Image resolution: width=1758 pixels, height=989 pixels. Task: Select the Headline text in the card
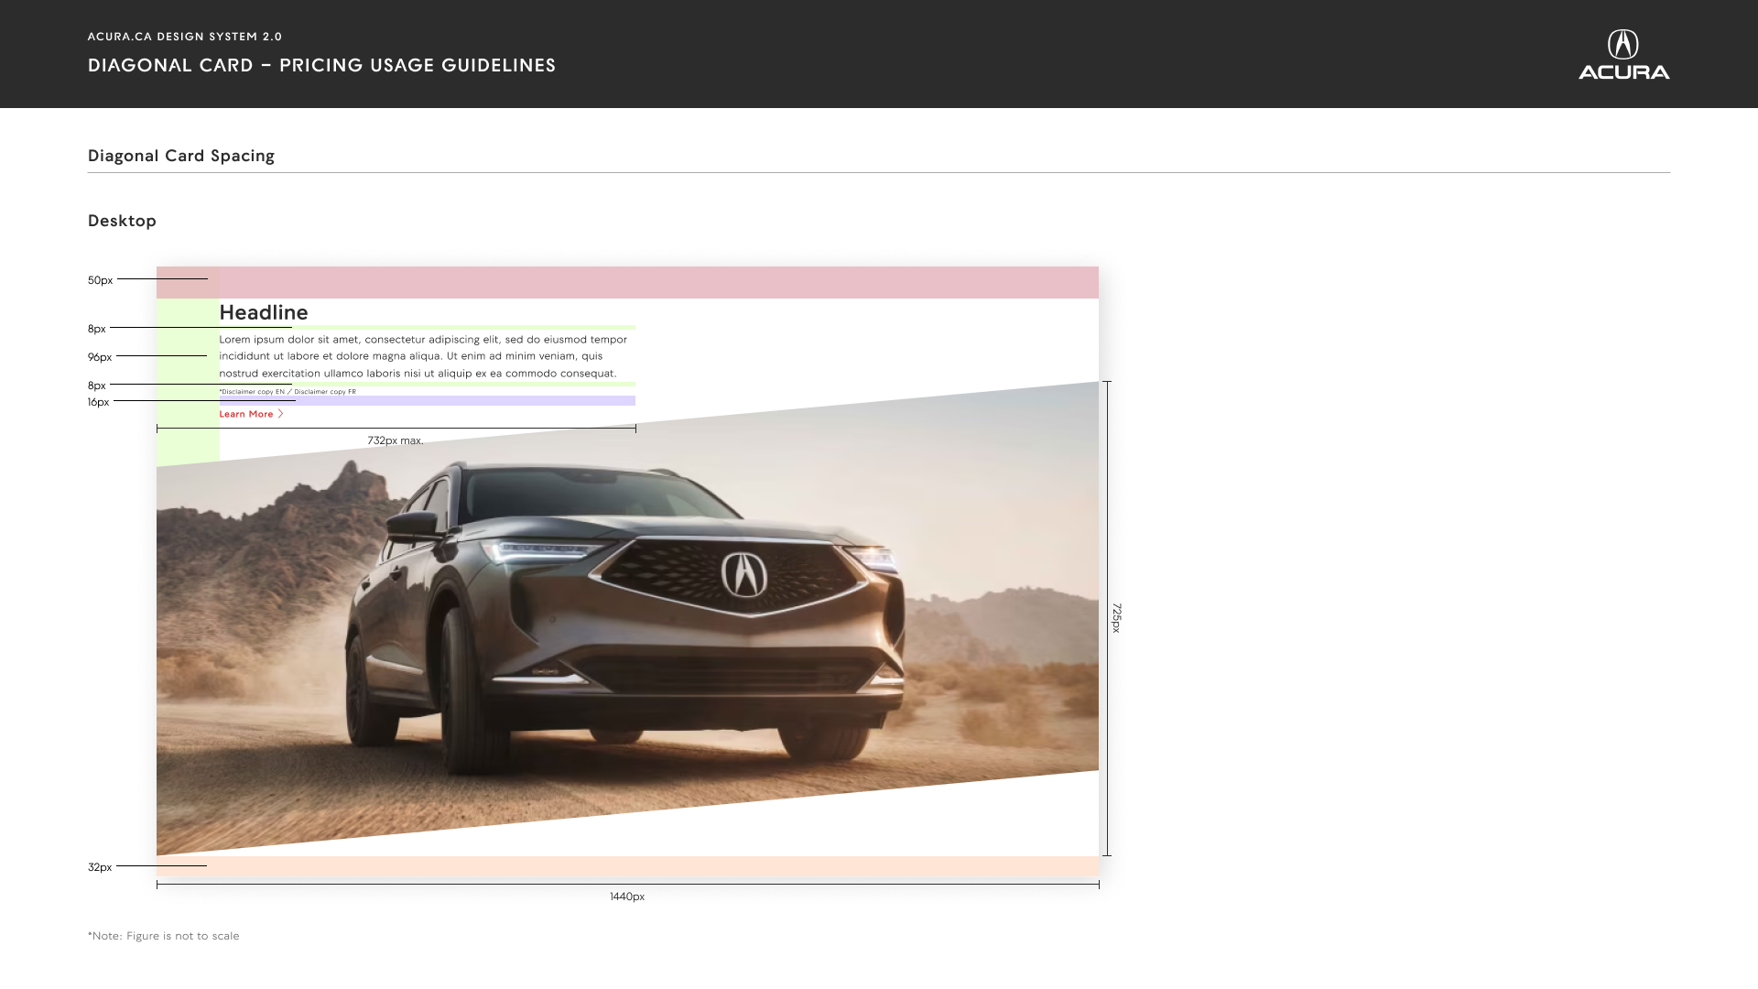(264, 312)
